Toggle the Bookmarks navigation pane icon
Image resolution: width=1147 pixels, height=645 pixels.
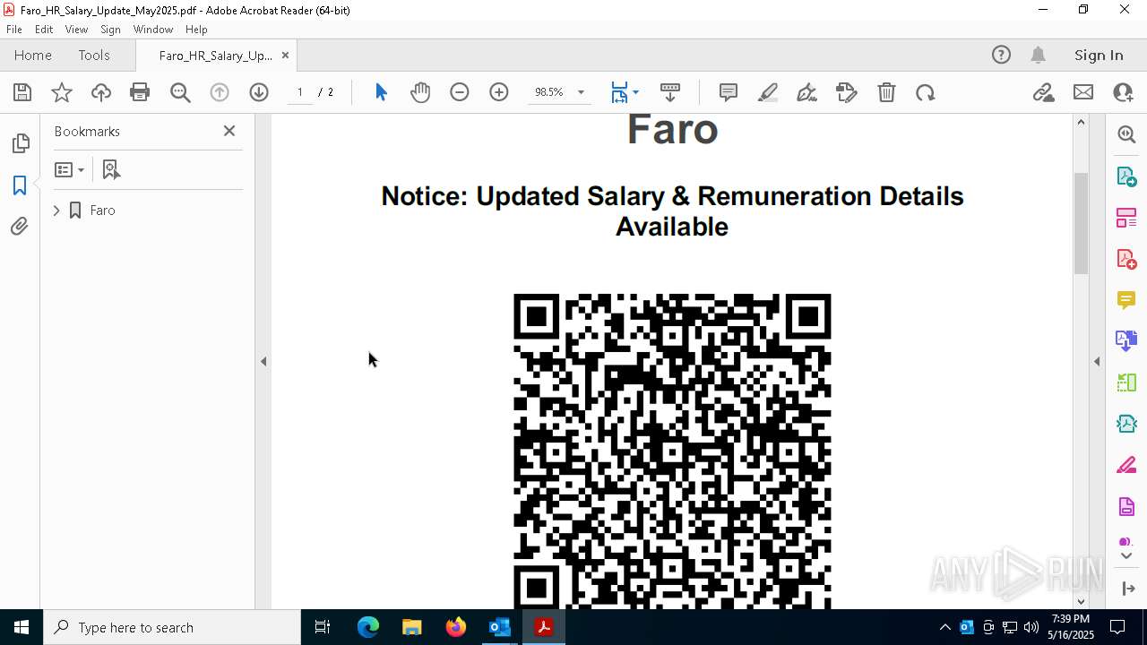click(x=20, y=185)
